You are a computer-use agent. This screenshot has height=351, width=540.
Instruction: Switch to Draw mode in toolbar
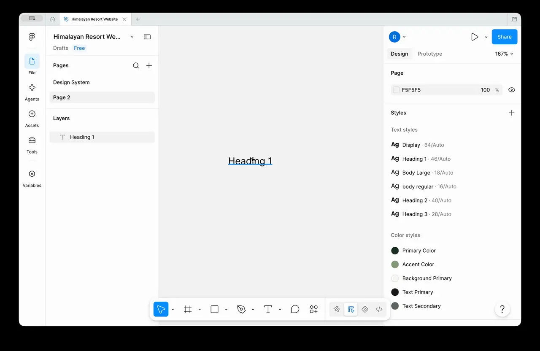pos(337,309)
